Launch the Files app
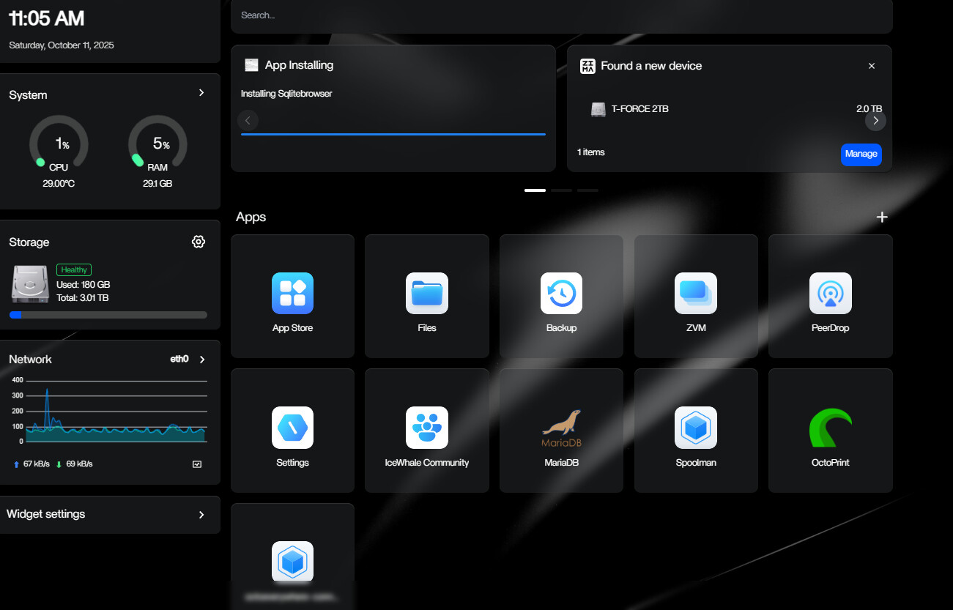 (x=426, y=294)
